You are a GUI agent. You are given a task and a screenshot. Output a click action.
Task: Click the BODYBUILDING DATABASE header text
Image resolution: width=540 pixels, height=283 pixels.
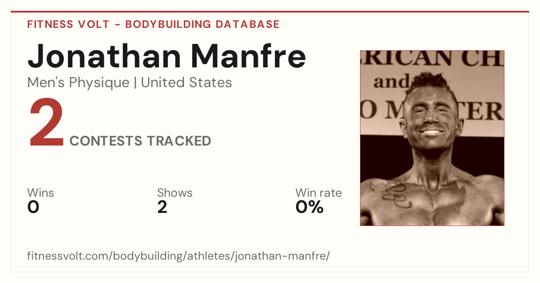point(202,24)
